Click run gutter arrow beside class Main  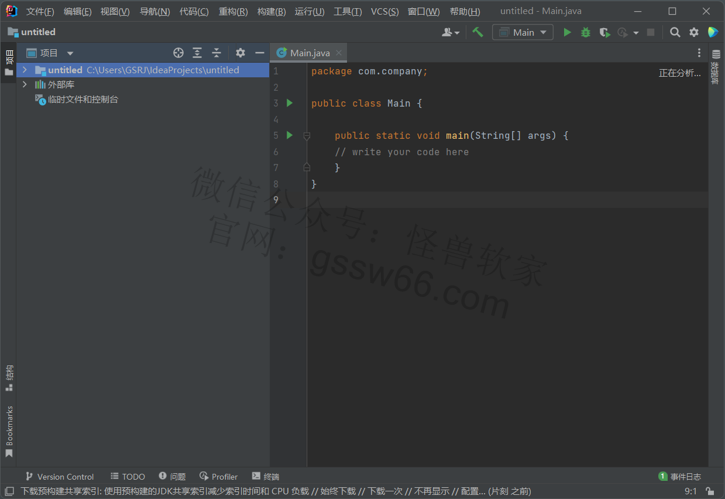[x=289, y=103]
